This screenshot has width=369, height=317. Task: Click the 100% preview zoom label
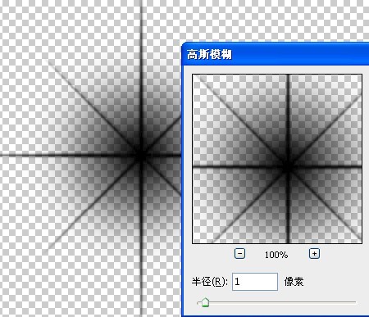(x=276, y=255)
